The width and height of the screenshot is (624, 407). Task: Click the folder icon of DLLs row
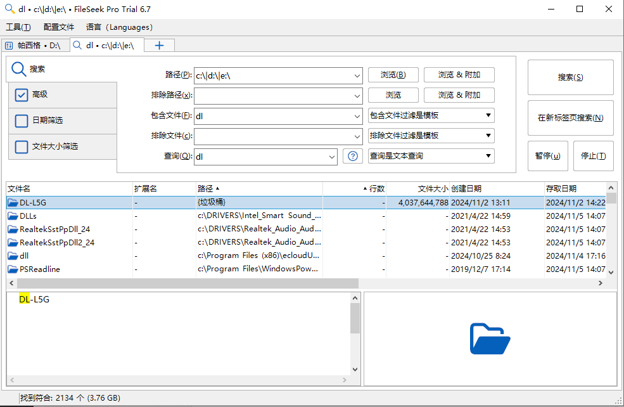13,216
